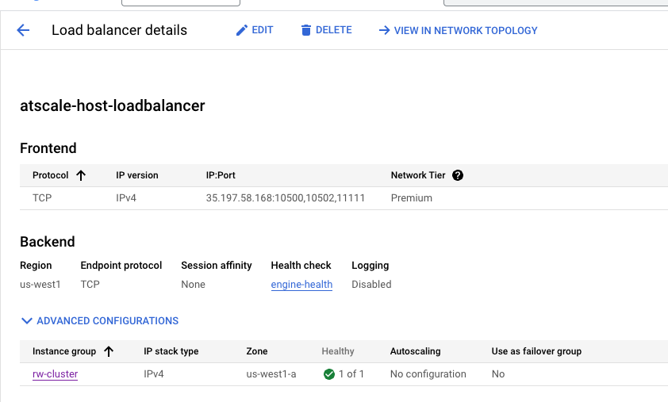Image resolution: width=668 pixels, height=402 pixels.
Task: Go back using the left arrow icon
Action: point(23,30)
